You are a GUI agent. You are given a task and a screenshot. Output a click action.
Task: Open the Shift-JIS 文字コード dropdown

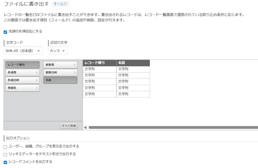click(x=23, y=51)
